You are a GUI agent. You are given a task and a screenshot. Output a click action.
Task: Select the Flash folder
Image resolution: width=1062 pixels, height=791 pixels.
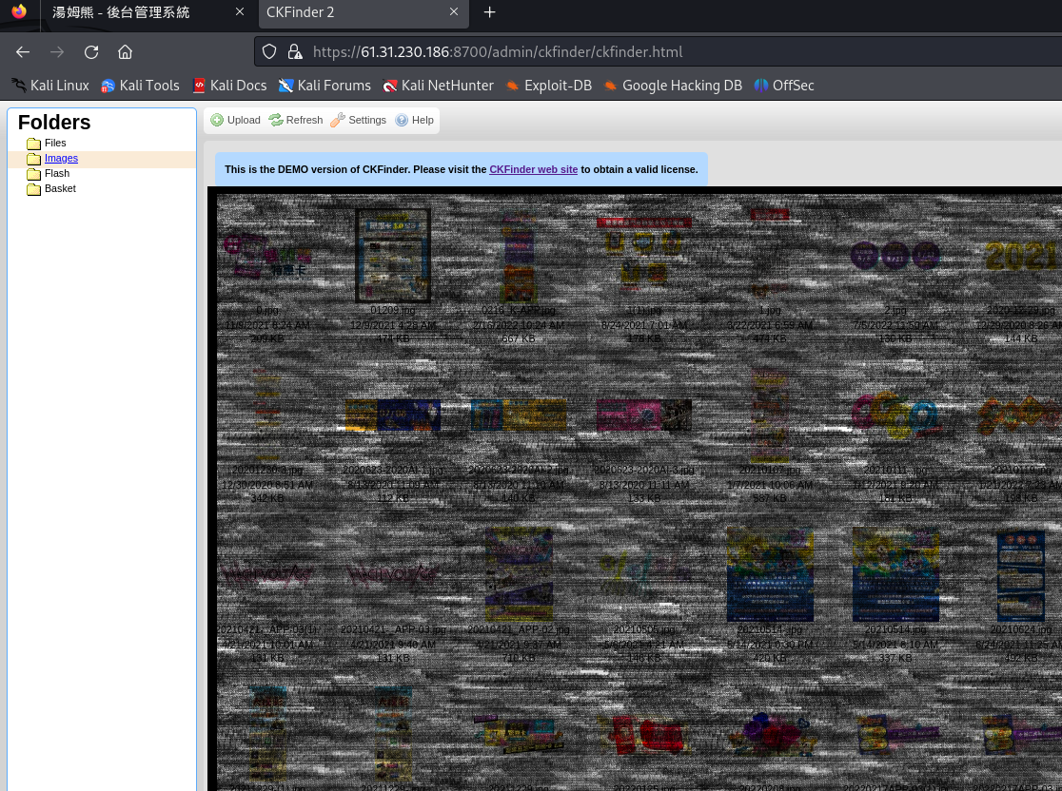pos(57,173)
